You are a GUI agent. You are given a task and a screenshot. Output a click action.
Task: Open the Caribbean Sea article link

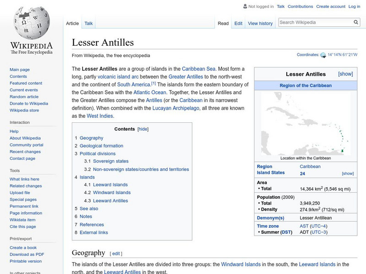199,69
